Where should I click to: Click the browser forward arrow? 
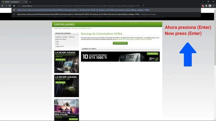(6, 6)
